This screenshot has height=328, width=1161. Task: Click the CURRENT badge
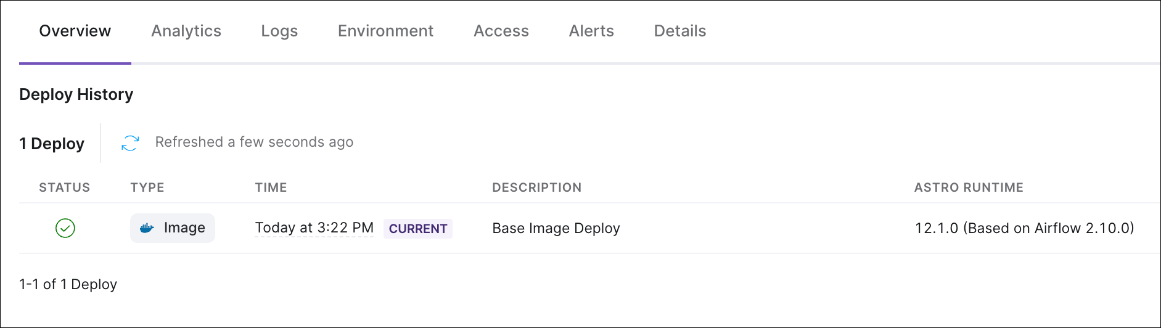418,229
